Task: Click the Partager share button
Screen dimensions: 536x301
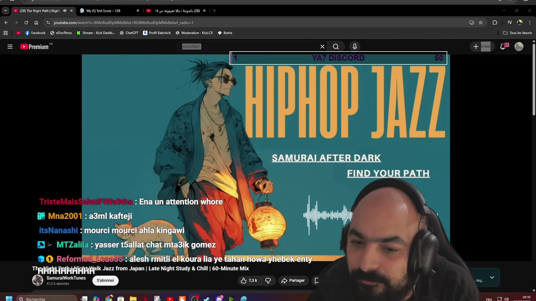Action: [x=293, y=281]
